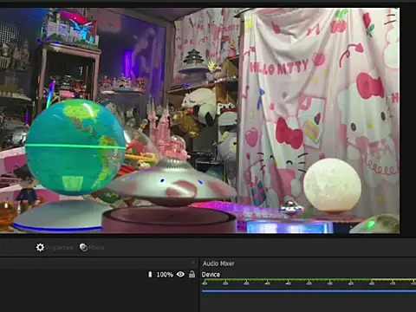
Task: Click the 100% battery level text
Action: [165, 275]
